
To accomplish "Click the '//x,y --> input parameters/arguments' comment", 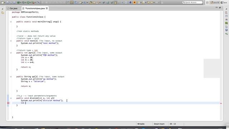I will pos(36,96).
